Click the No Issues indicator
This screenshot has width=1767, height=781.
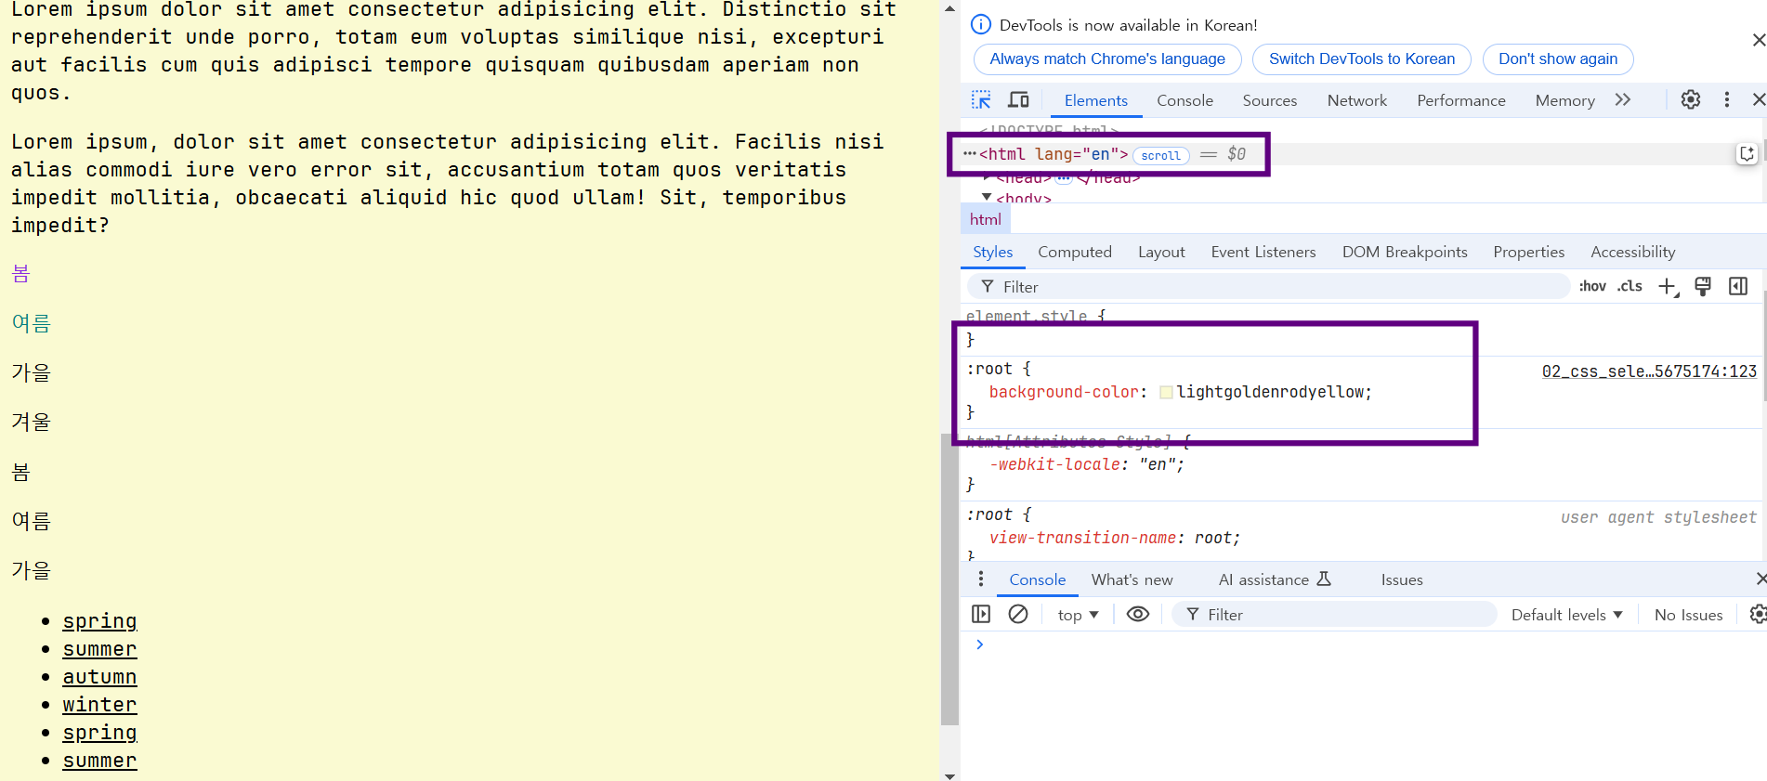1688,615
